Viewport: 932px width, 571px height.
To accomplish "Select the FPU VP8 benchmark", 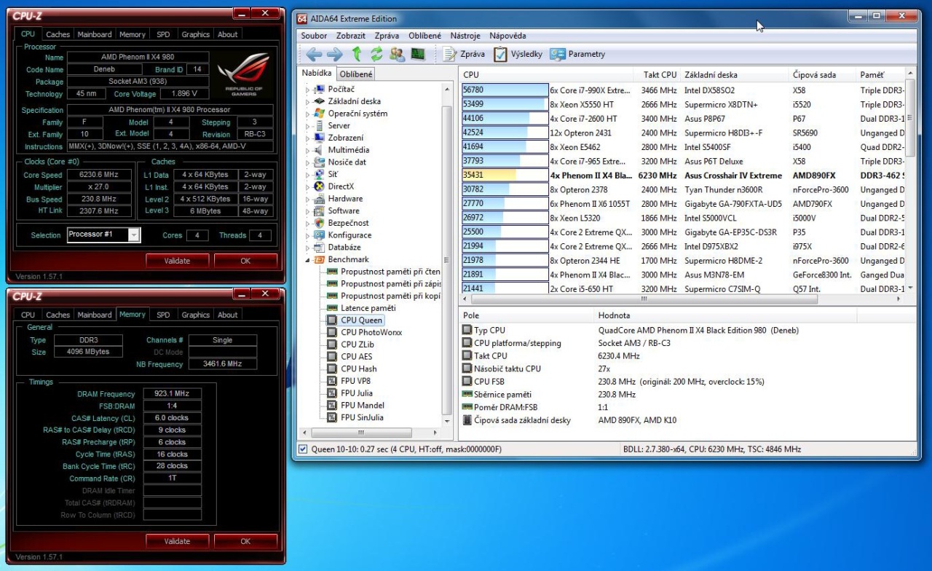I will tap(356, 381).
